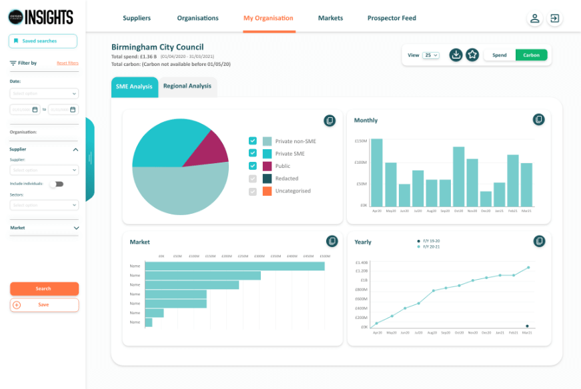
Task: Copy the Yearly chart
Action: (x=539, y=241)
